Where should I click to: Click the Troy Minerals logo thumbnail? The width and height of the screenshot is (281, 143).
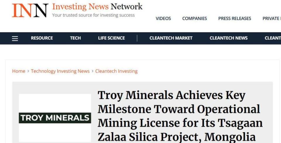point(55,118)
